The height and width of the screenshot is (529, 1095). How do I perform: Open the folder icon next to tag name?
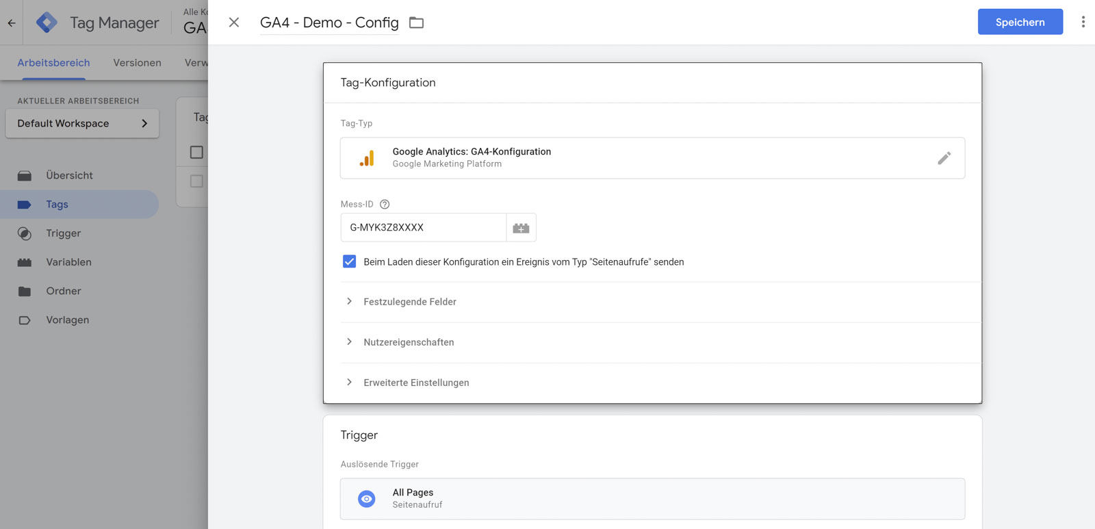click(416, 23)
